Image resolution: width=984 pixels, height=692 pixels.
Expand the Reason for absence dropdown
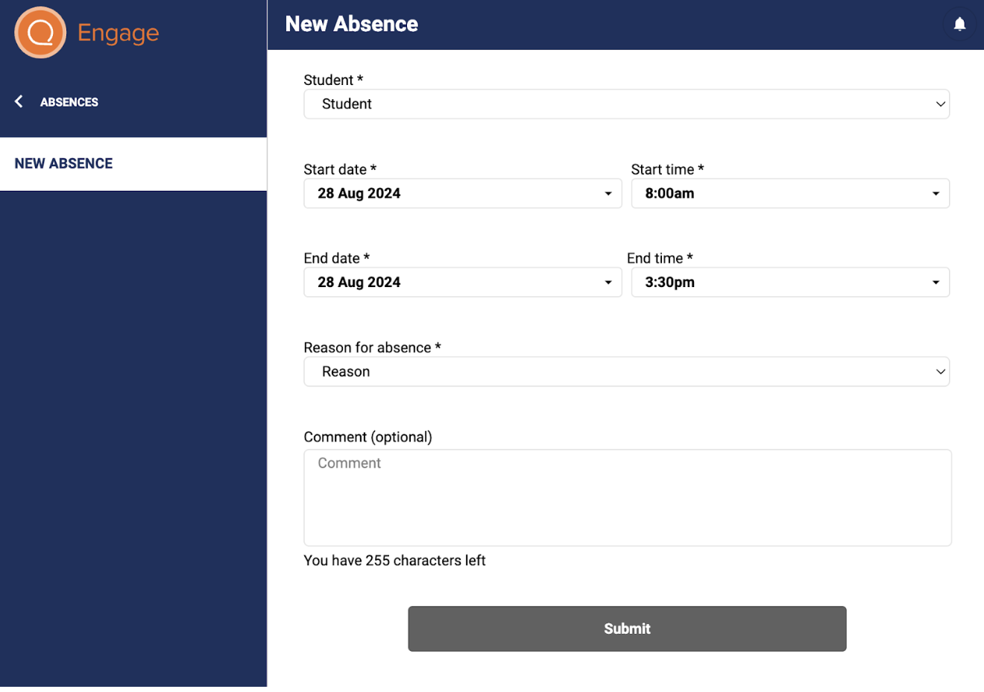626,372
